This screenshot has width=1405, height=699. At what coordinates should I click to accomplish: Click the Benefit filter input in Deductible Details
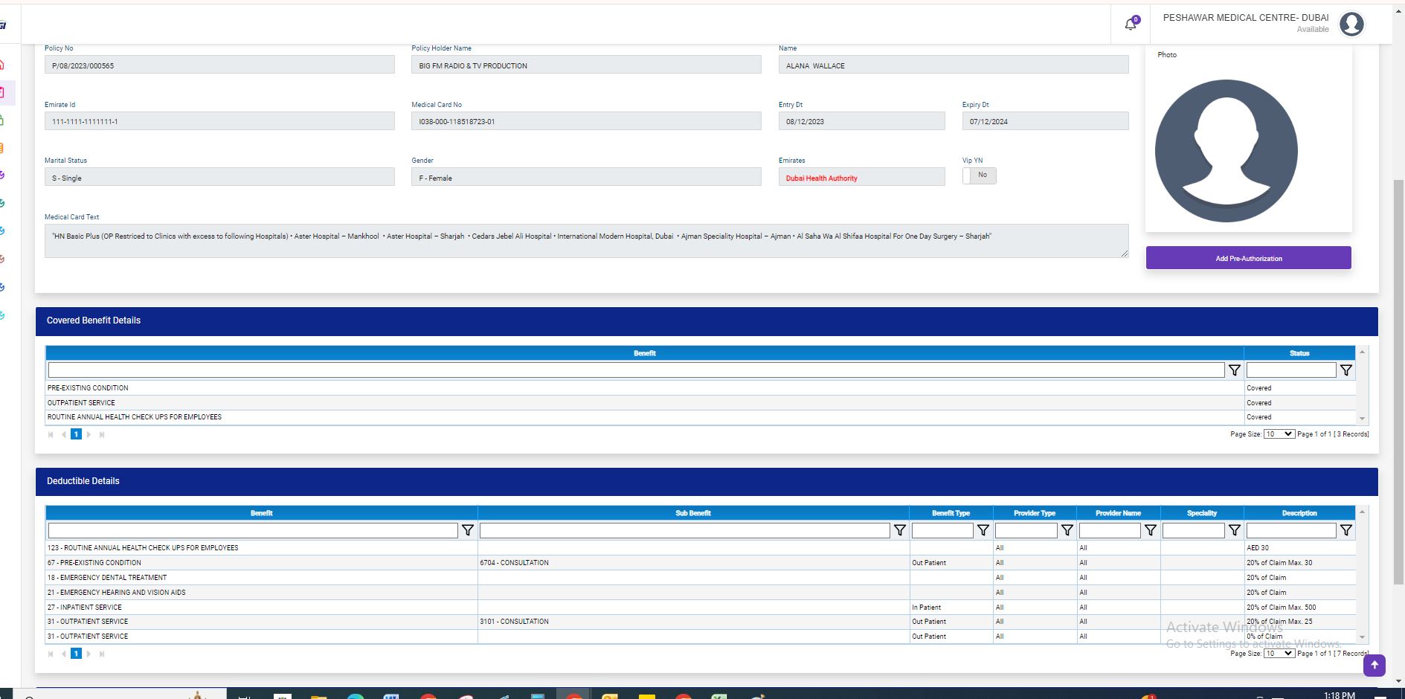[253, 530]
